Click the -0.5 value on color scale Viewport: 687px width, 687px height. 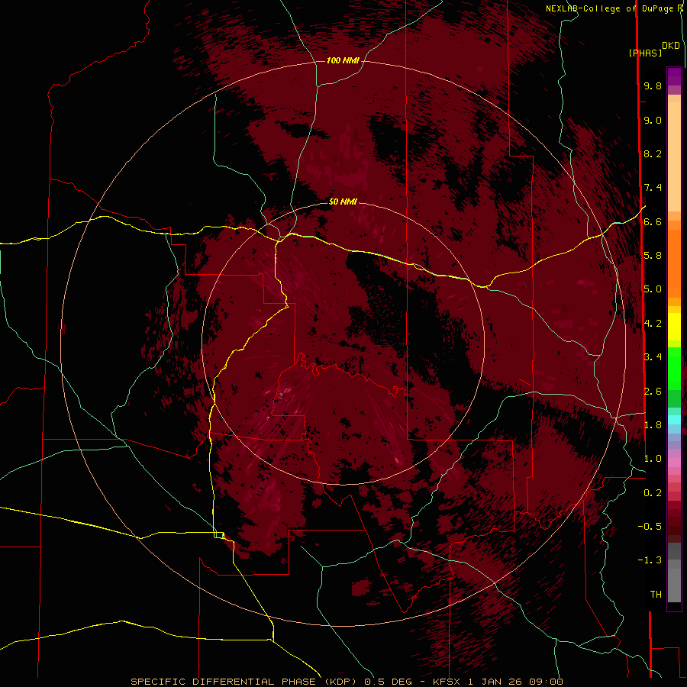(x=650, y=527)
